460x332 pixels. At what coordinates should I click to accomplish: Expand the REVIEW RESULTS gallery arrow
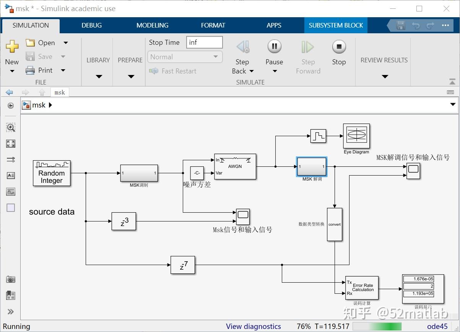385,76
